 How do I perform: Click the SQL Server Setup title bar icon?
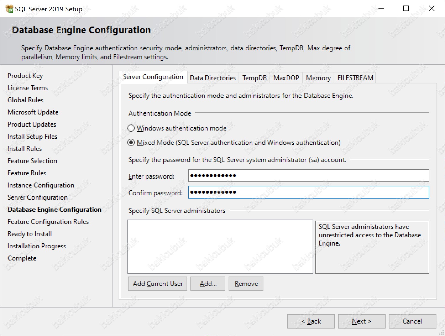[9, 9]
